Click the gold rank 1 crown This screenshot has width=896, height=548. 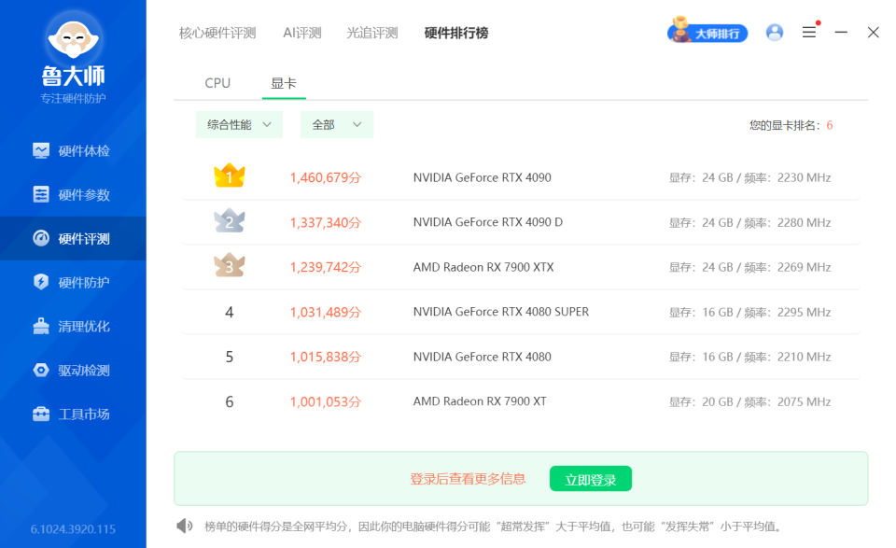tap(230, 176)
